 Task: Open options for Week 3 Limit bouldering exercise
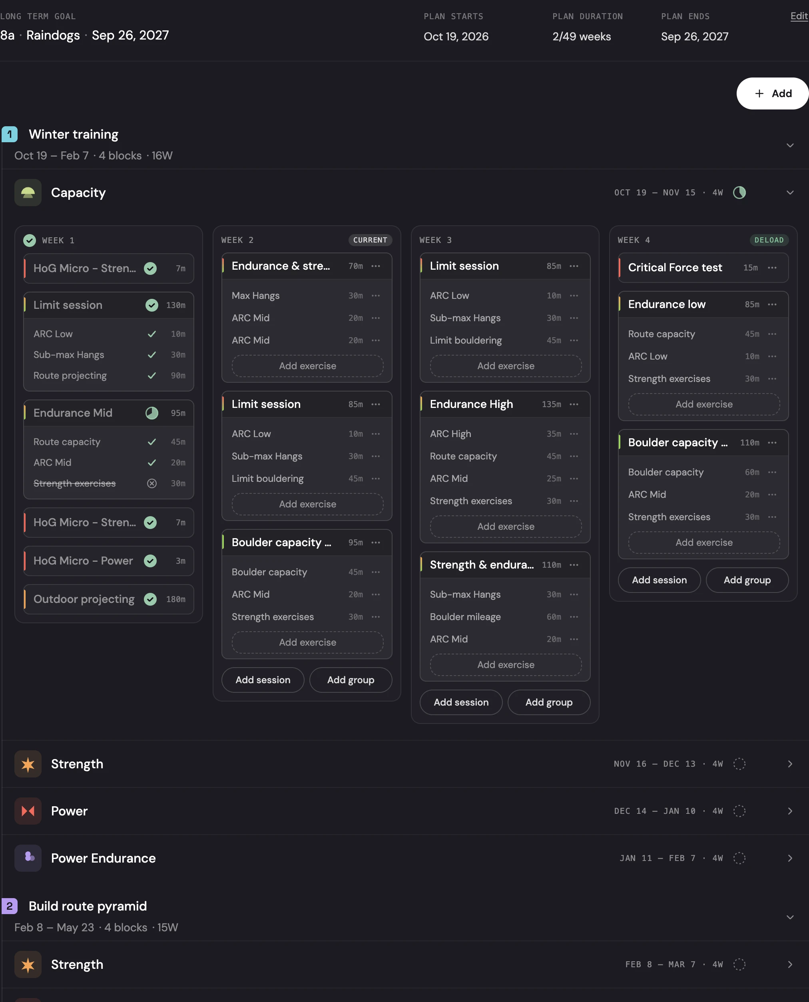(x=574, y=340)
